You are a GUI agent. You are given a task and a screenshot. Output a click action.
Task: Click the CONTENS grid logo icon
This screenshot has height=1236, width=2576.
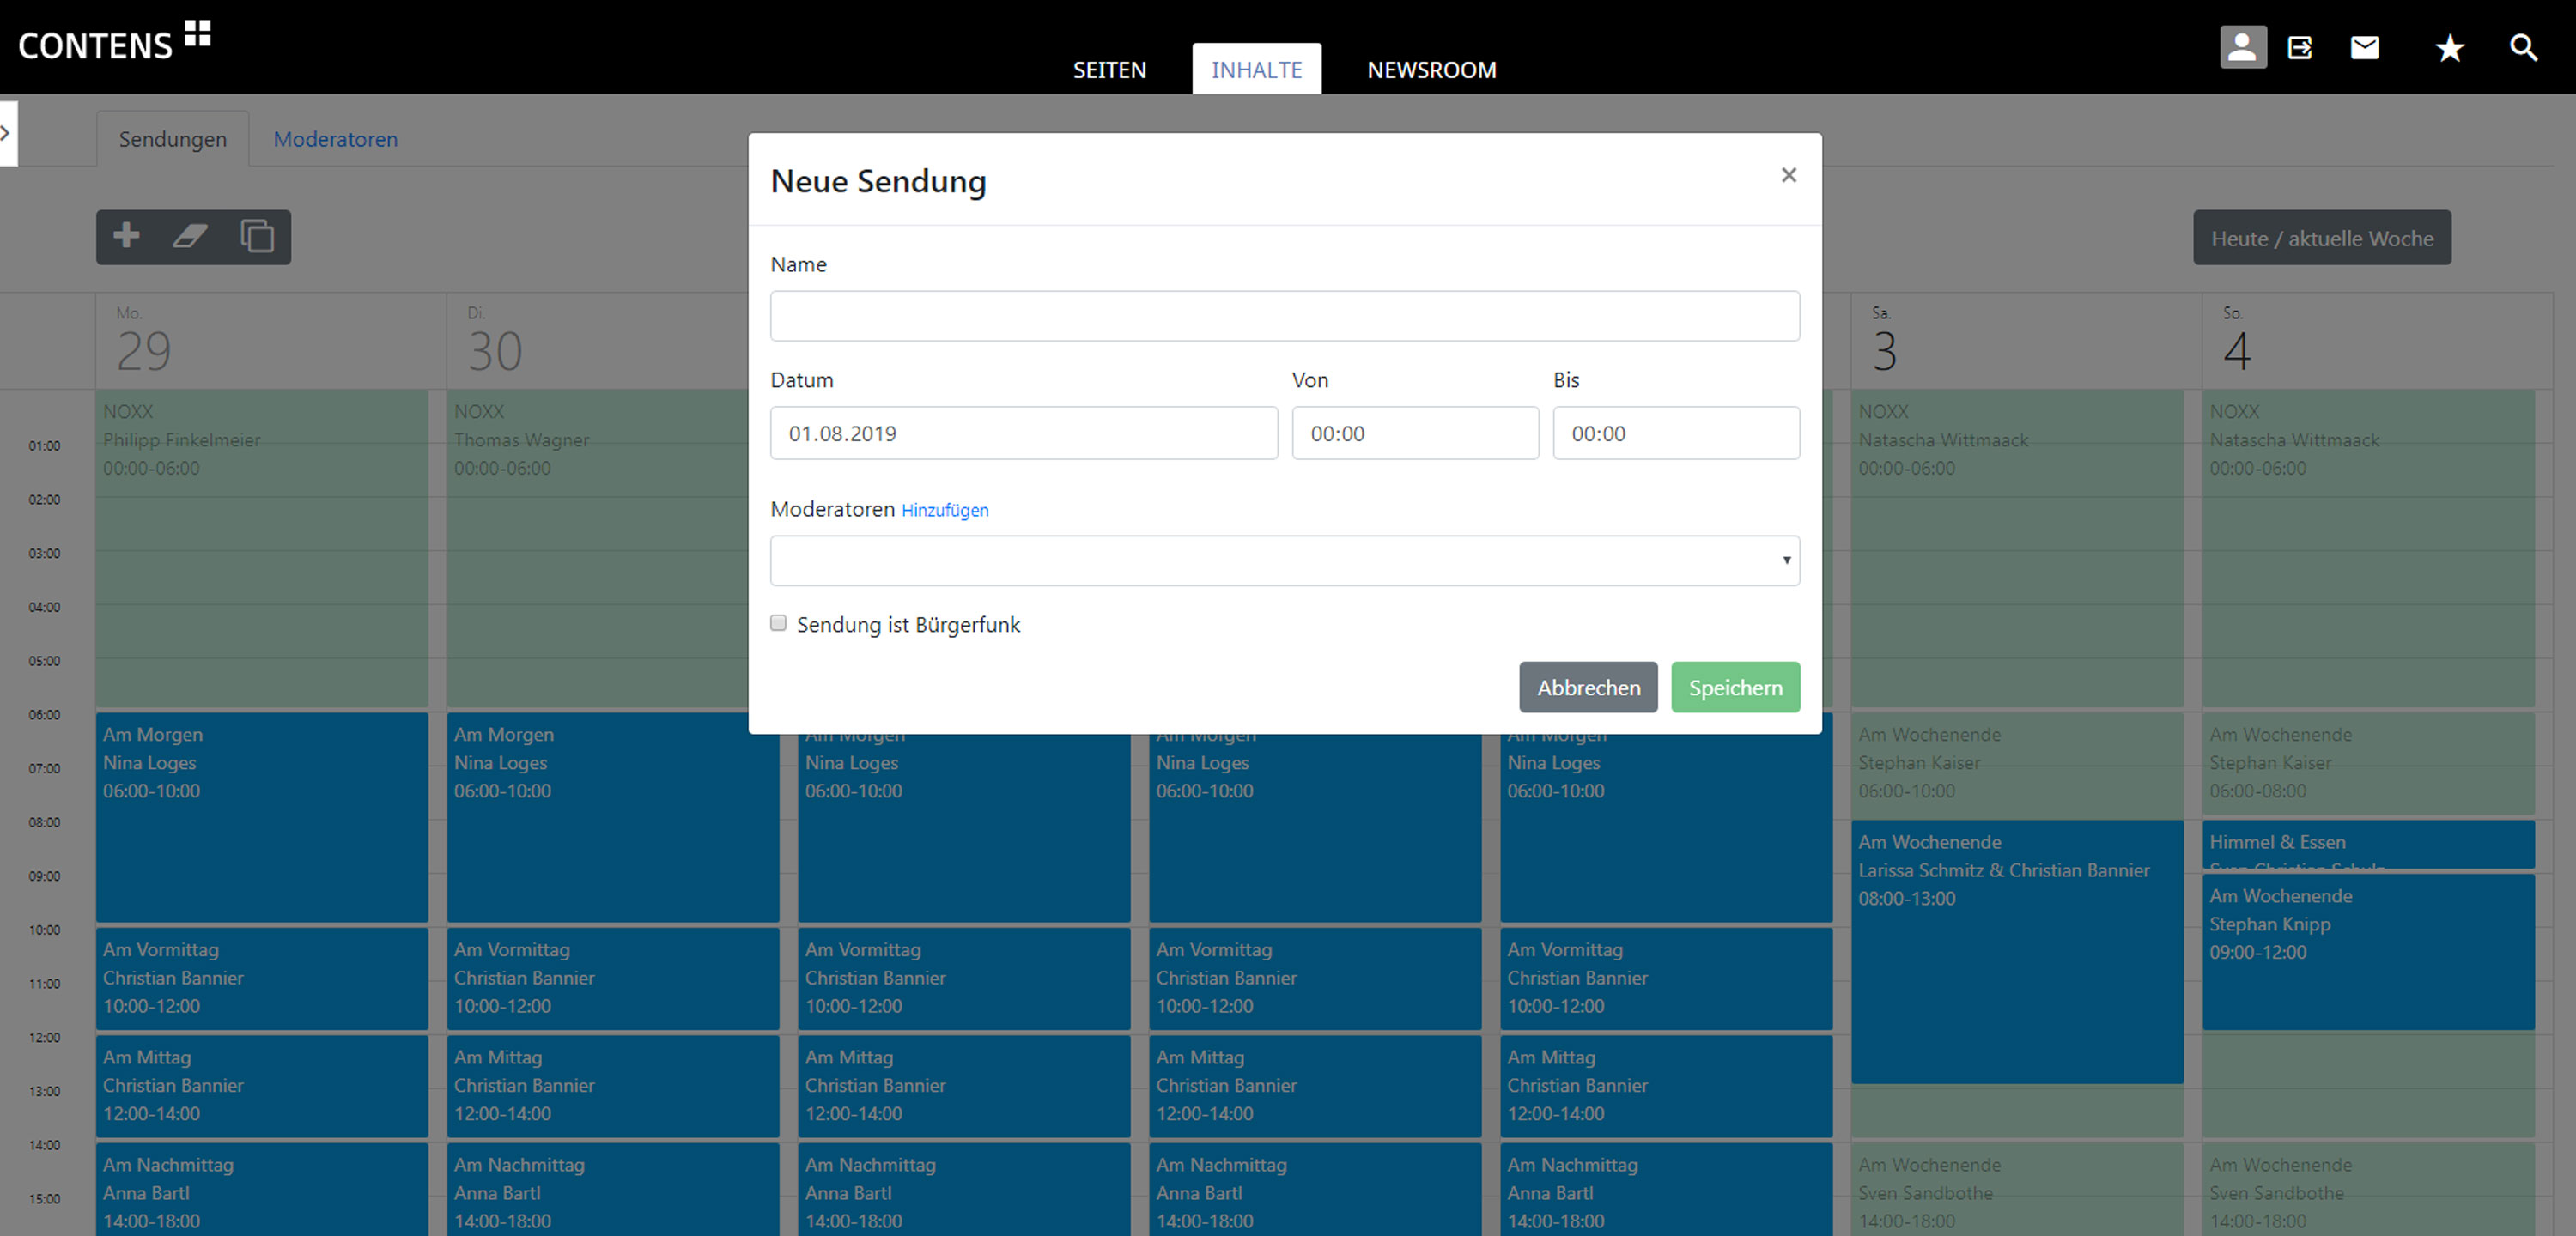point(197,33)
